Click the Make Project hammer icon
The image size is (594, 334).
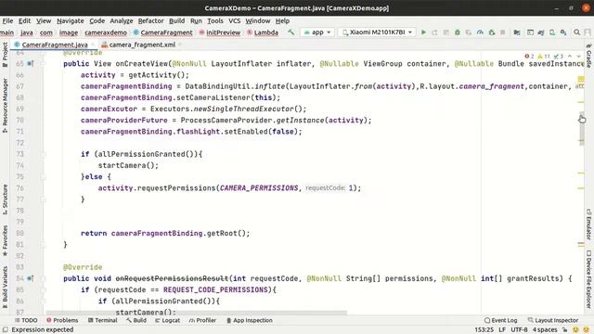point(291,32)
